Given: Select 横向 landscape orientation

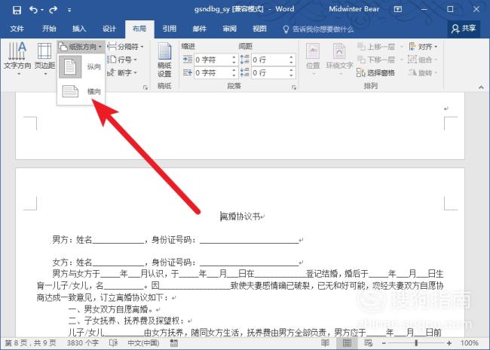Looking at the screenshot, I should pyautogui.click(x=81, y=91).
